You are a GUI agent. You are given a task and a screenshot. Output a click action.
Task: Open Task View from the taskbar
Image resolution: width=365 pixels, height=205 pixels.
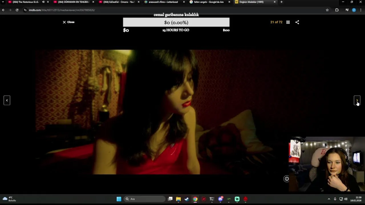pos(170,199)
